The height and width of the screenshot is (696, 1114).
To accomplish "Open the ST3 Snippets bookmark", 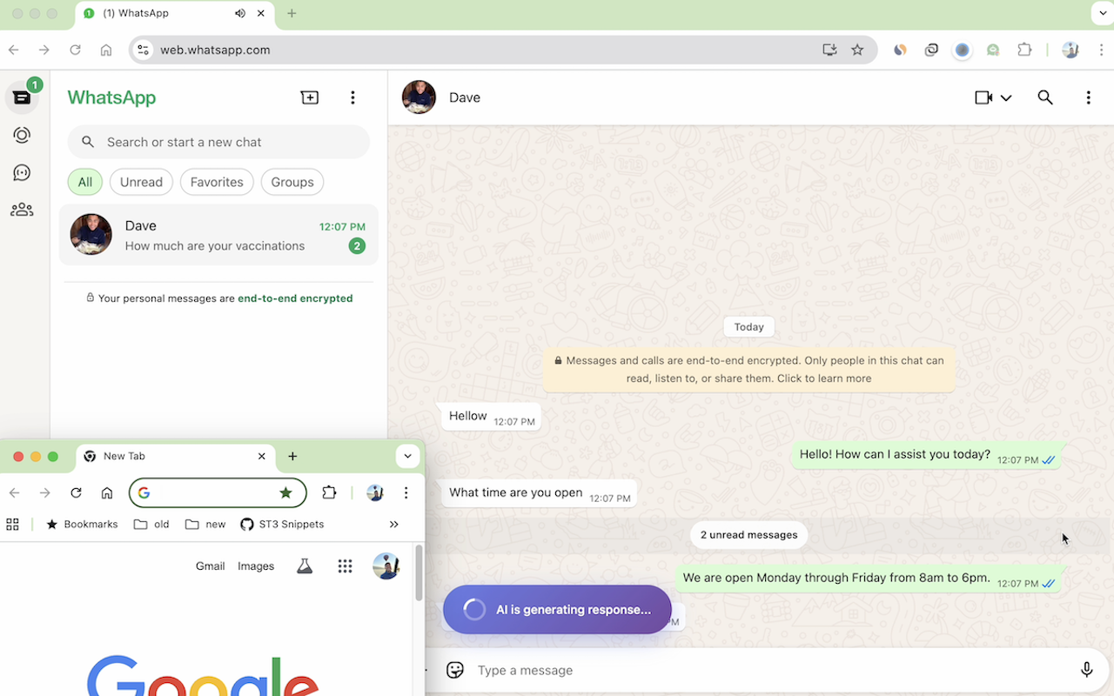I will 282,524.
